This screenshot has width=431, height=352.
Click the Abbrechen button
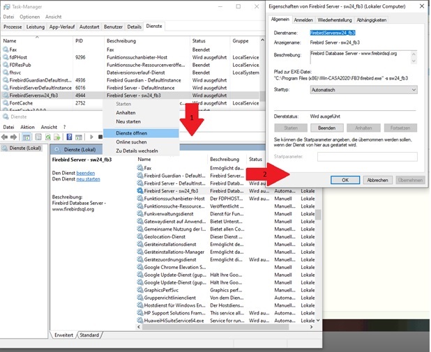378,180
